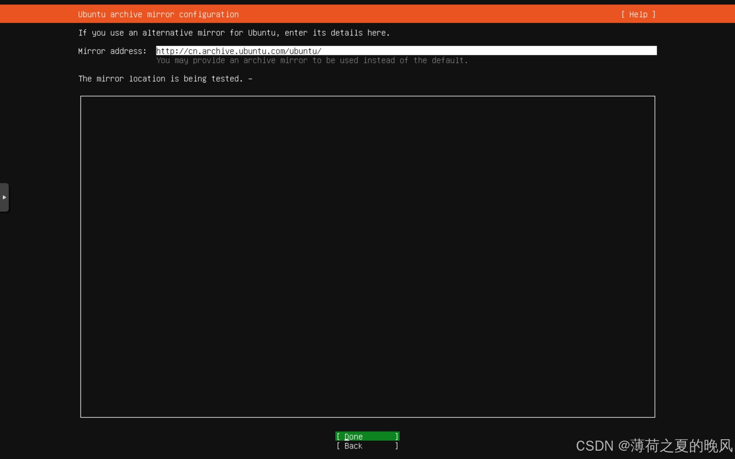Go back with the Back button
Screen dimensions: 735x459
click(367, 446)
